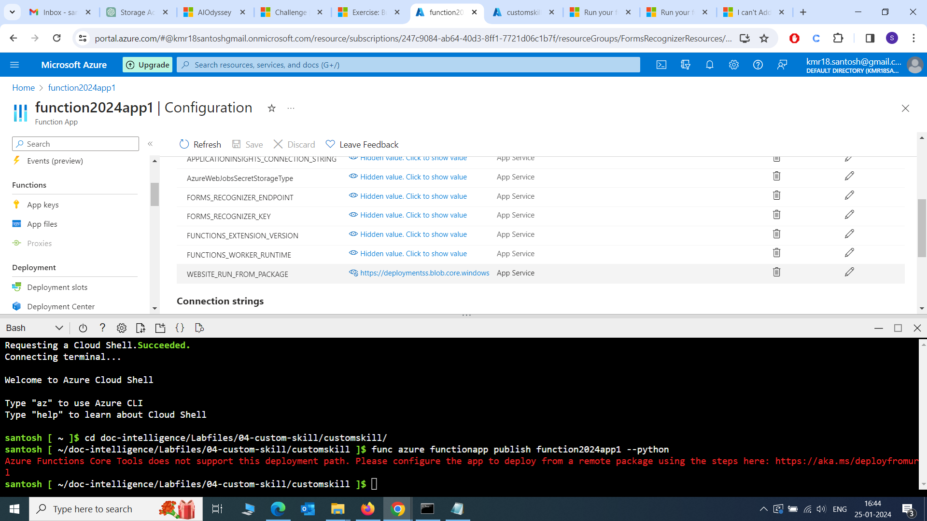Collapse the left navigation menu chevrons
Viewport: 927px width, 521px height.
(150, 144)
